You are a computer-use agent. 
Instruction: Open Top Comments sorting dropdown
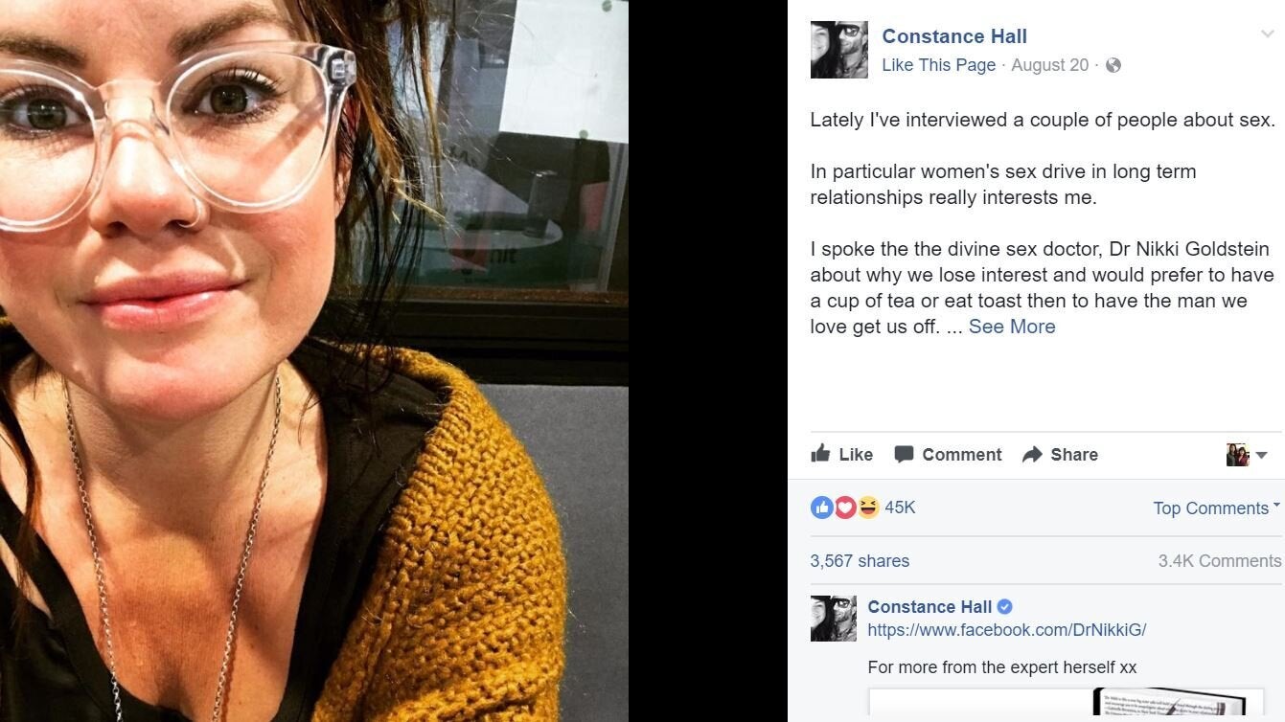(1216, 508)
